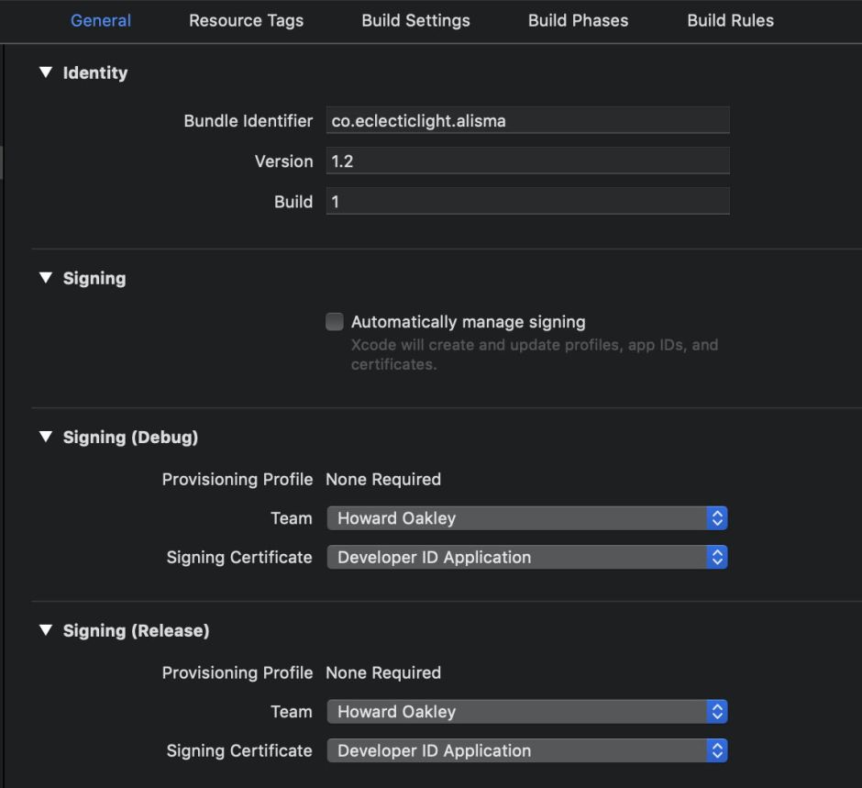The height and width of the screenshot is (788, 862).
Task: Show the Build Rules tab
Action: click(x=730, y=20)
